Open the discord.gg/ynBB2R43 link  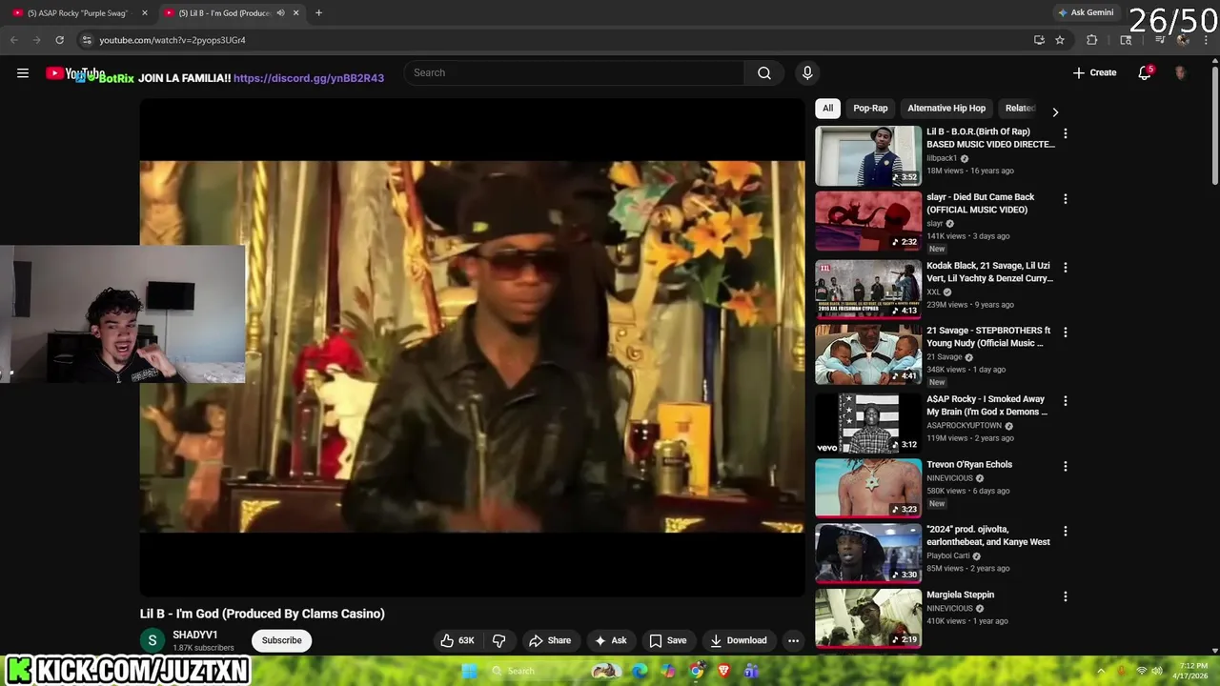tap(309, 78)
